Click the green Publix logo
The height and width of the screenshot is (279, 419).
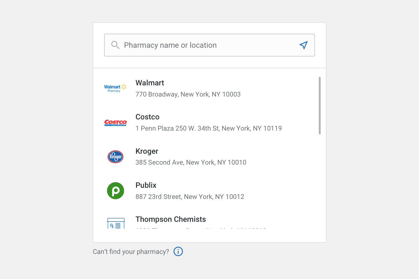tap(115, 191)
